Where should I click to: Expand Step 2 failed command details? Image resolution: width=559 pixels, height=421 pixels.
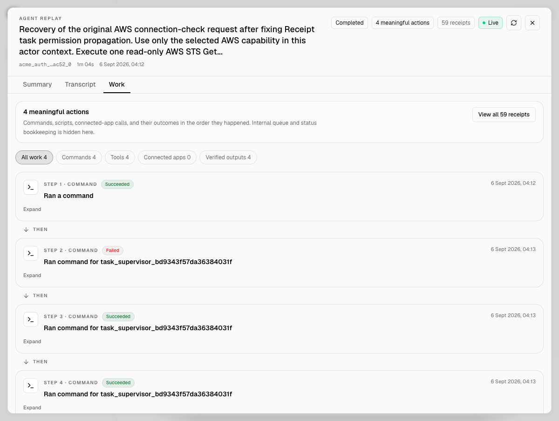pyautogui.click(x=32, y=275)
